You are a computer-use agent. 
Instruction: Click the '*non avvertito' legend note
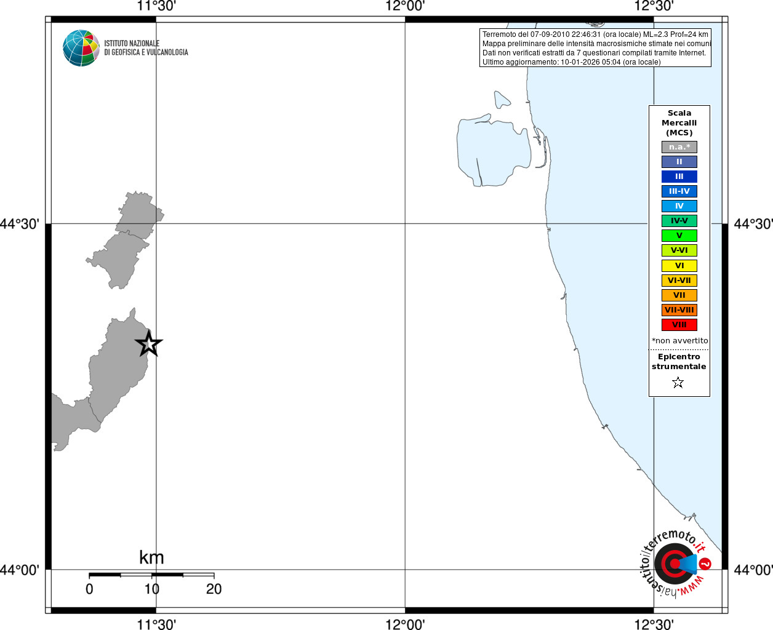[x=679, y=341]
